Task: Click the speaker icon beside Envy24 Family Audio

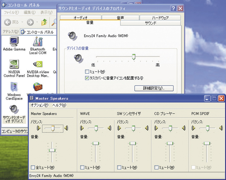Action: click(x=72, y=36)
